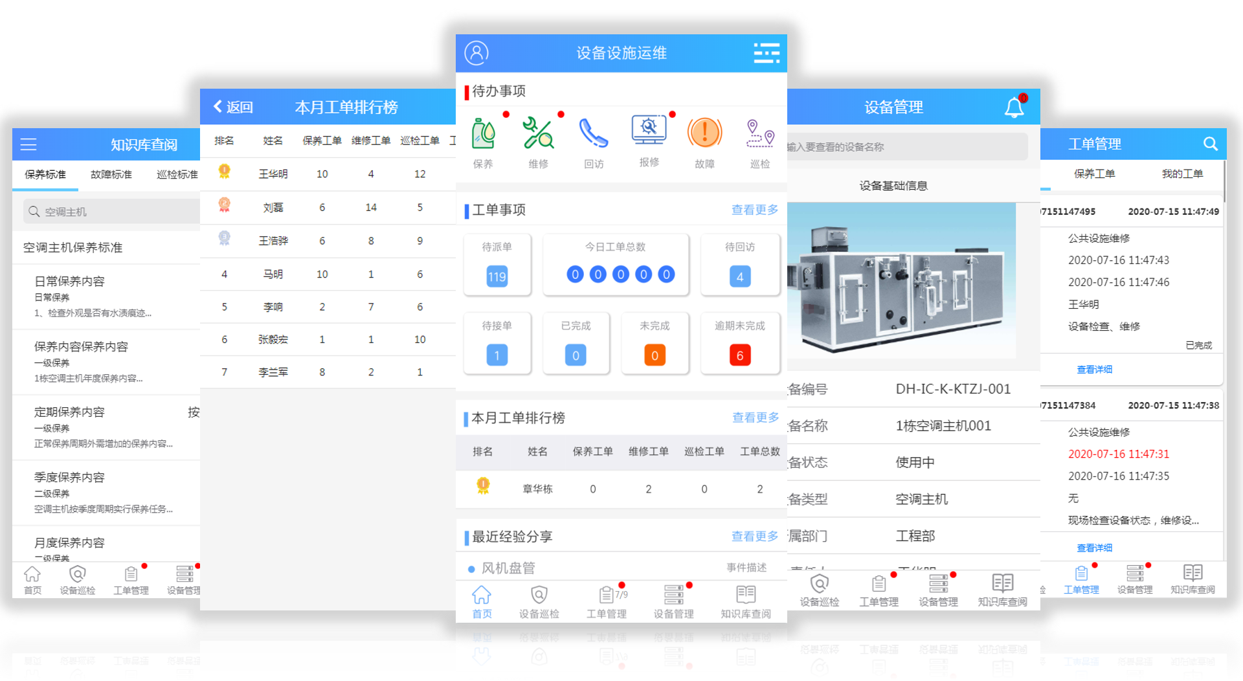Screen dimensions: 1243x681
Task: Select 我的工单 tab in 工单管理 screen
Action: coord(1182,173)
